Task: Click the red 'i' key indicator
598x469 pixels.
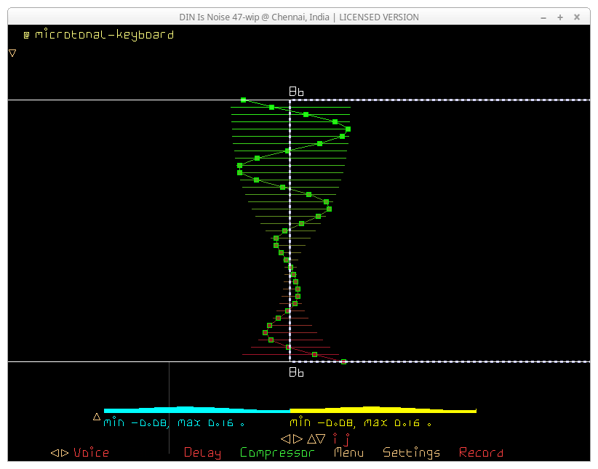Action: pos(335,438)
